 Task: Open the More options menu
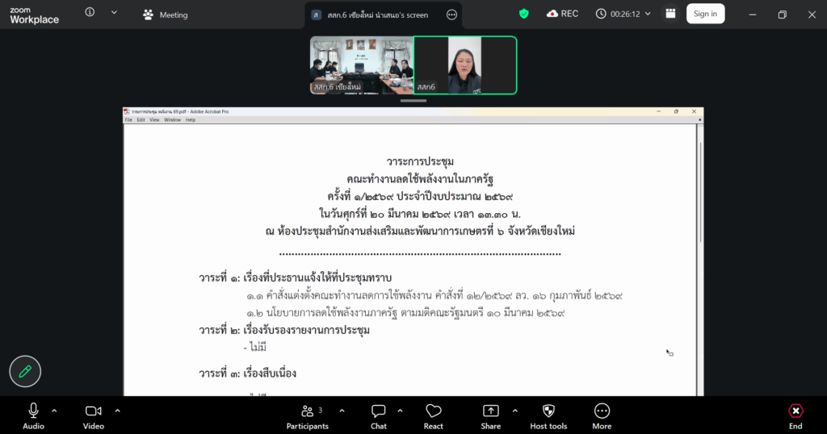point(602,415)
